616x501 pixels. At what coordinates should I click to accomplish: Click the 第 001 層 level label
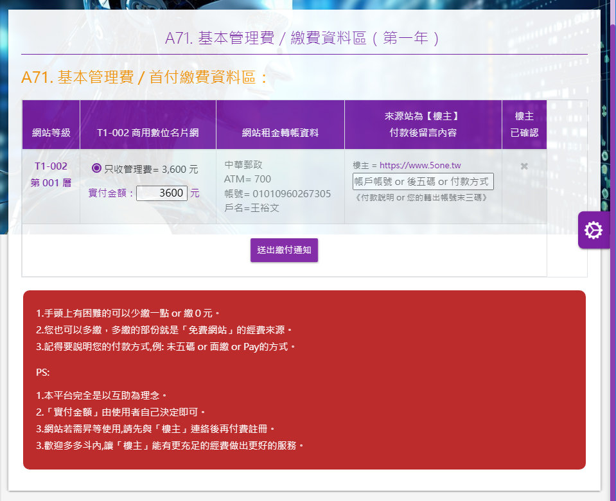51,183
